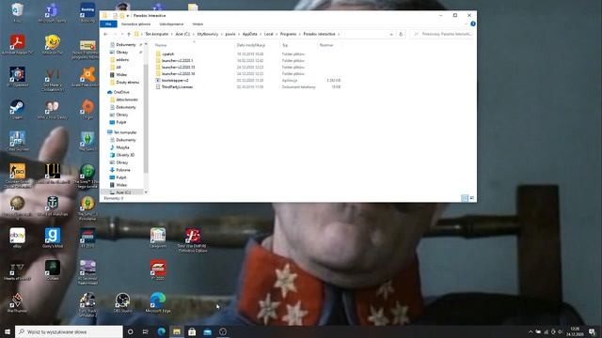This screenshot has width=602, height=338.
Task: Open the Cities Skylines desktop shortcut
Action: point(17,141)
